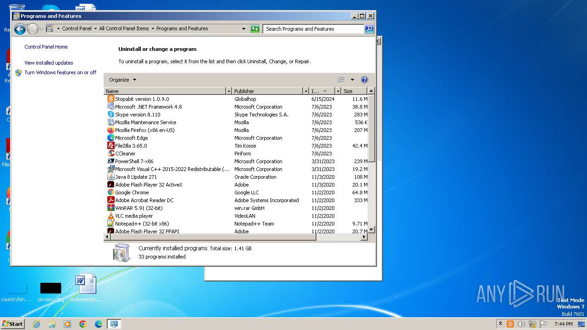587x330 pixels.
Task: Open View installed updates link
Action: coord(49,63)
